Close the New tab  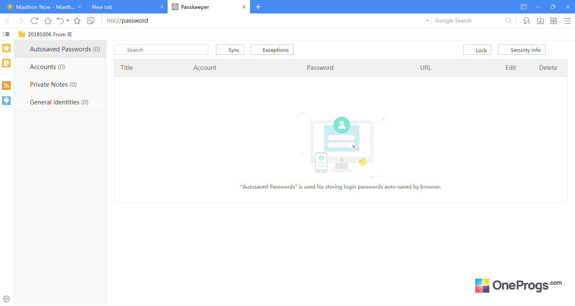[x=162, y=7]
